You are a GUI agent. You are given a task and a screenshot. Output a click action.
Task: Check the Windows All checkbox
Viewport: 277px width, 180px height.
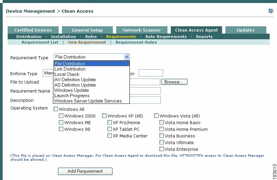point(56,109)
